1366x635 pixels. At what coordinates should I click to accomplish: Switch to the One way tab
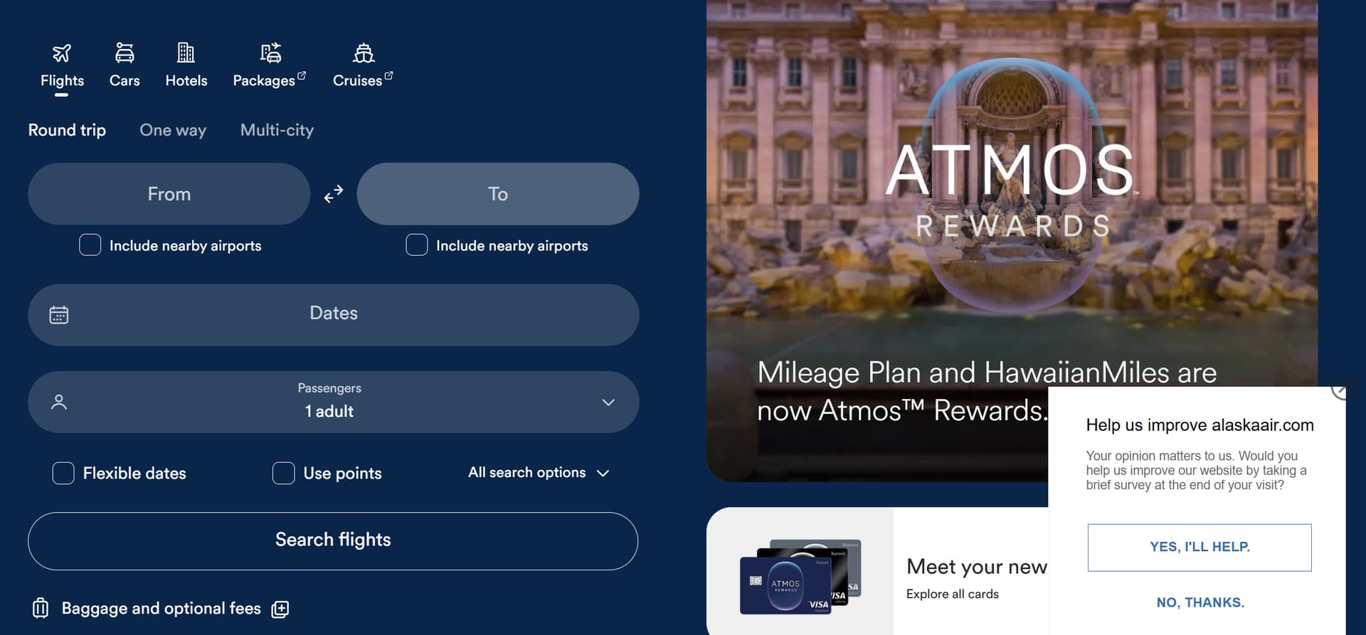(173, 130)
